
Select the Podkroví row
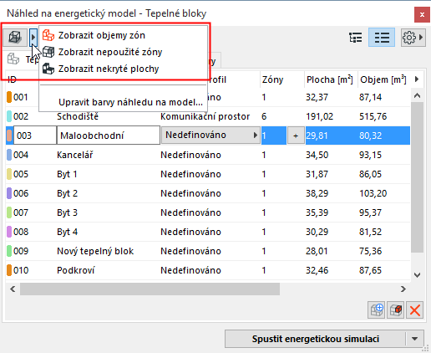[x=208, y=270]
